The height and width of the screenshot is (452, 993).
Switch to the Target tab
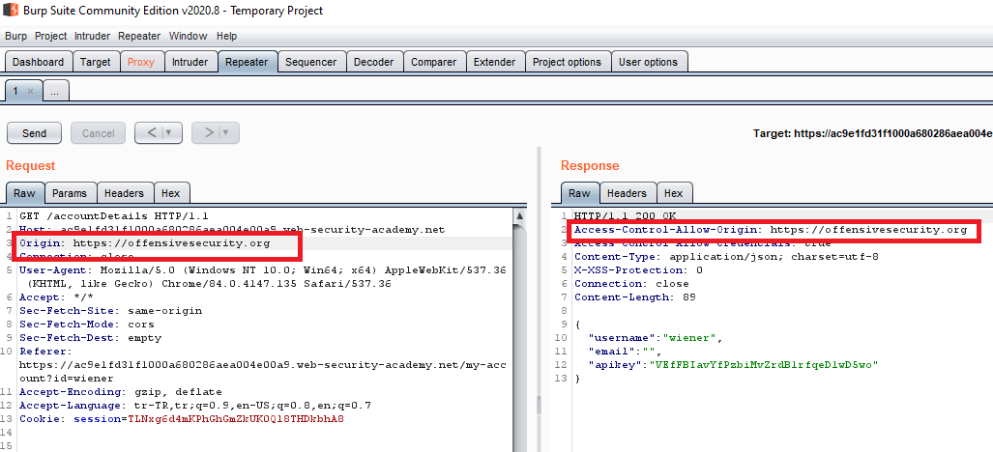[96, 62]
